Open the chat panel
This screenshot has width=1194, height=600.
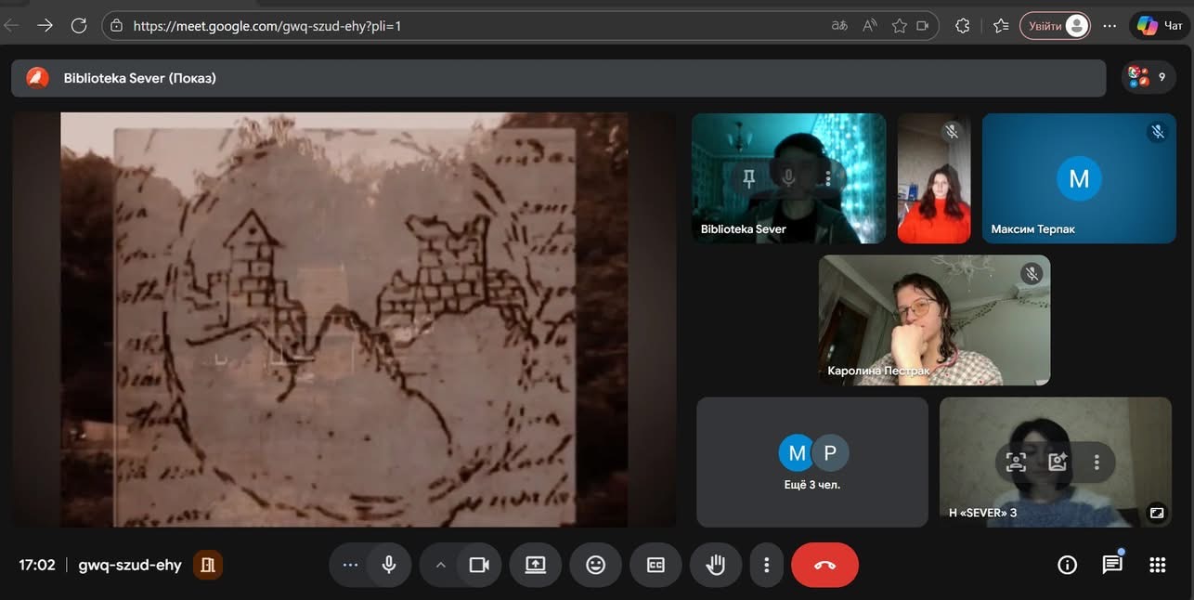coord(1112,565)
